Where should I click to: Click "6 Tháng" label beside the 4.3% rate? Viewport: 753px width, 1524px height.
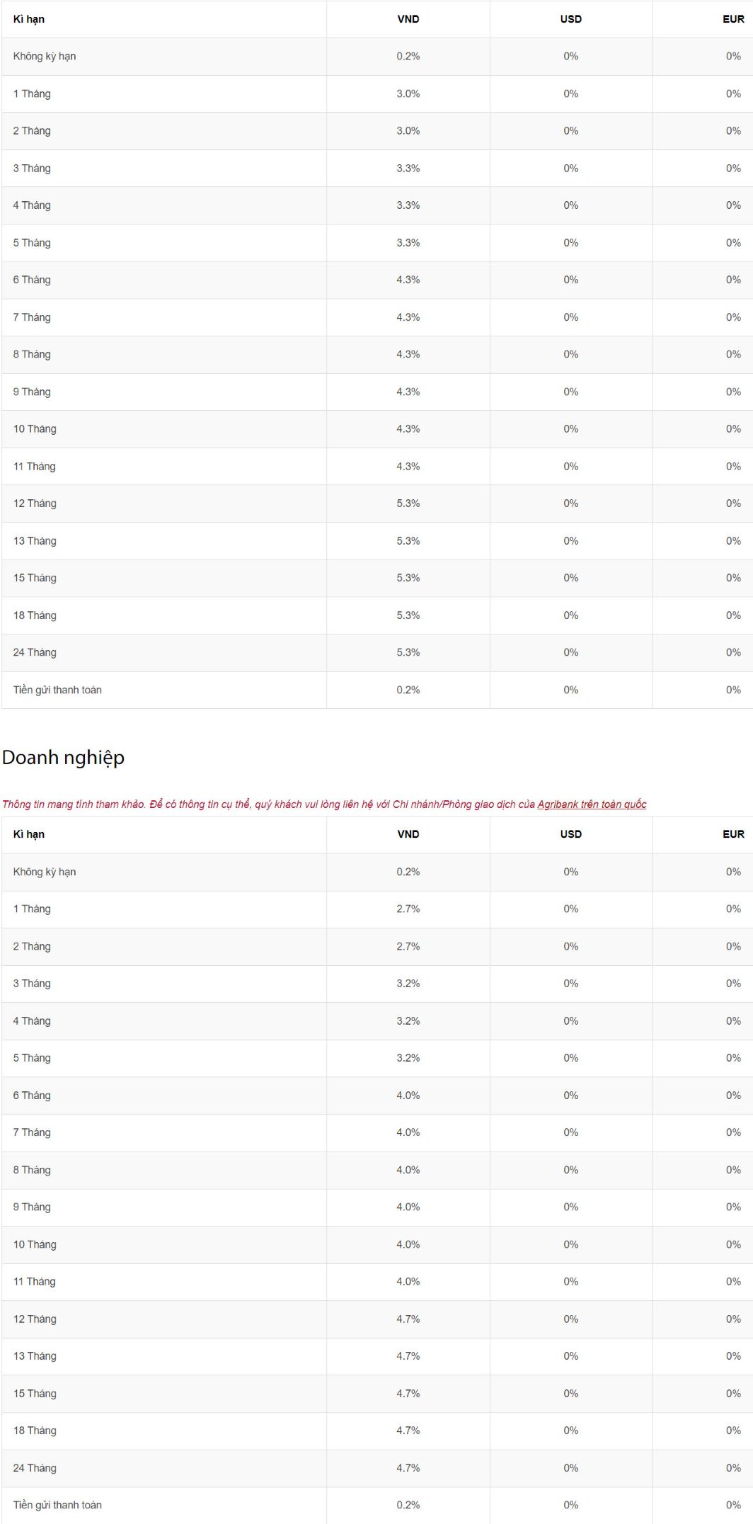(32, 280)
